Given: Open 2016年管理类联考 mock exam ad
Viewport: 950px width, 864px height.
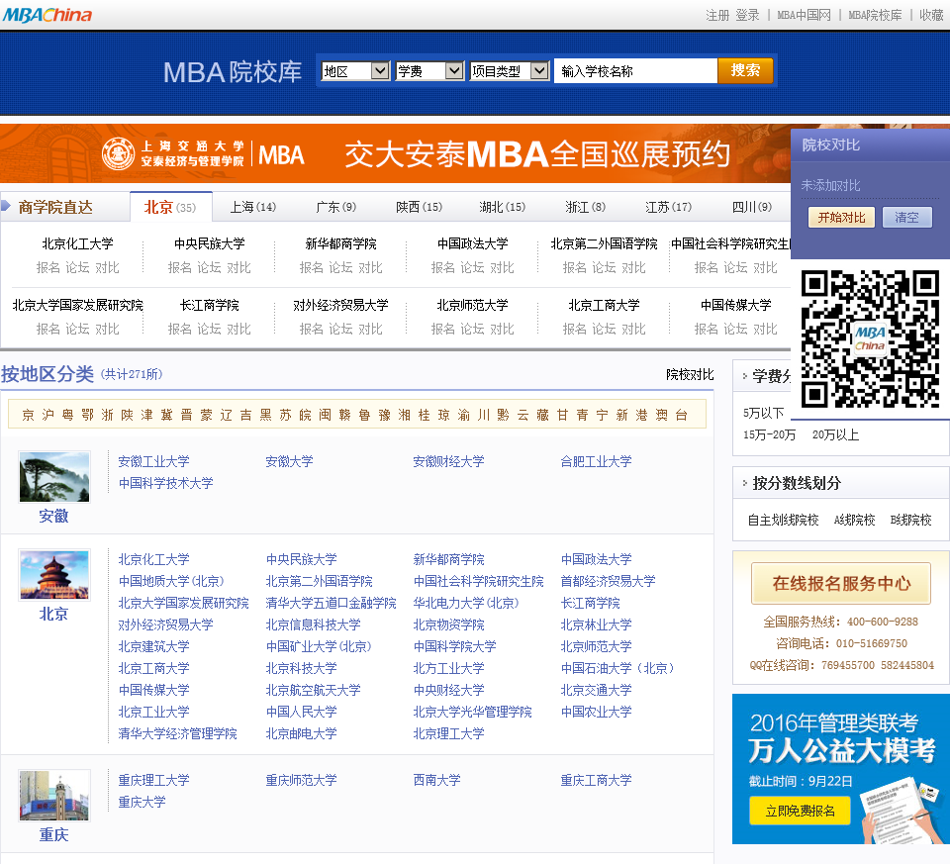Looking at the screenshot, I should (x=841, y=769).
